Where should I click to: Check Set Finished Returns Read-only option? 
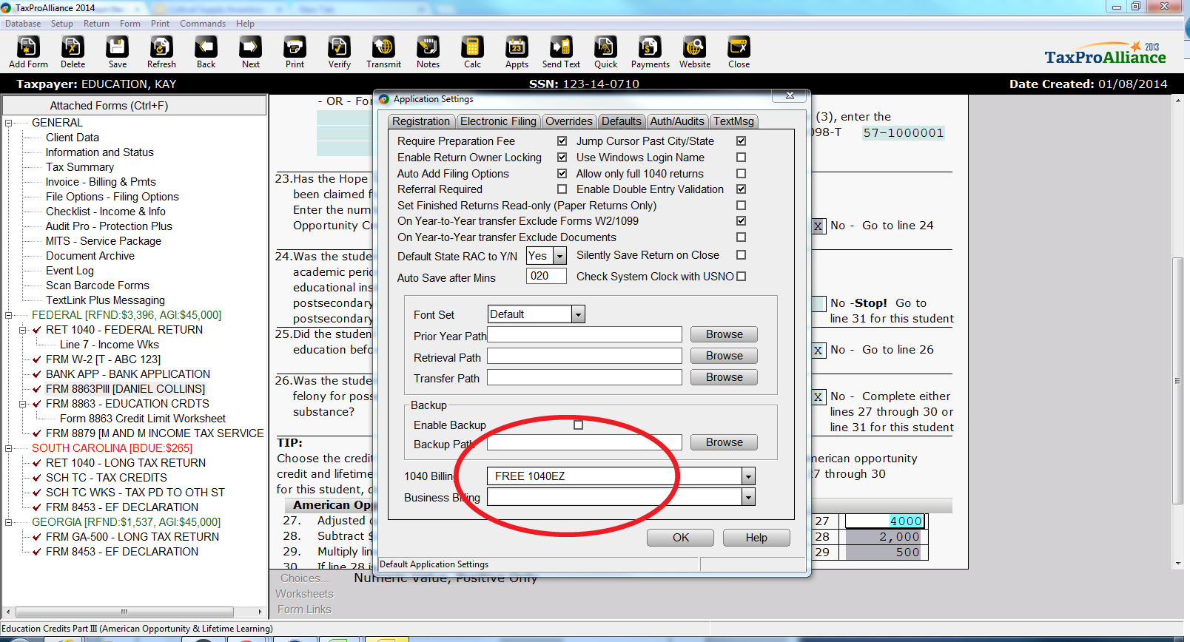pyautogui.click(x=741, y=205)
